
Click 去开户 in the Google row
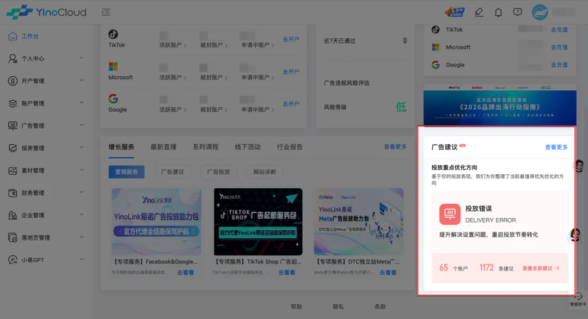pos(291,104)
